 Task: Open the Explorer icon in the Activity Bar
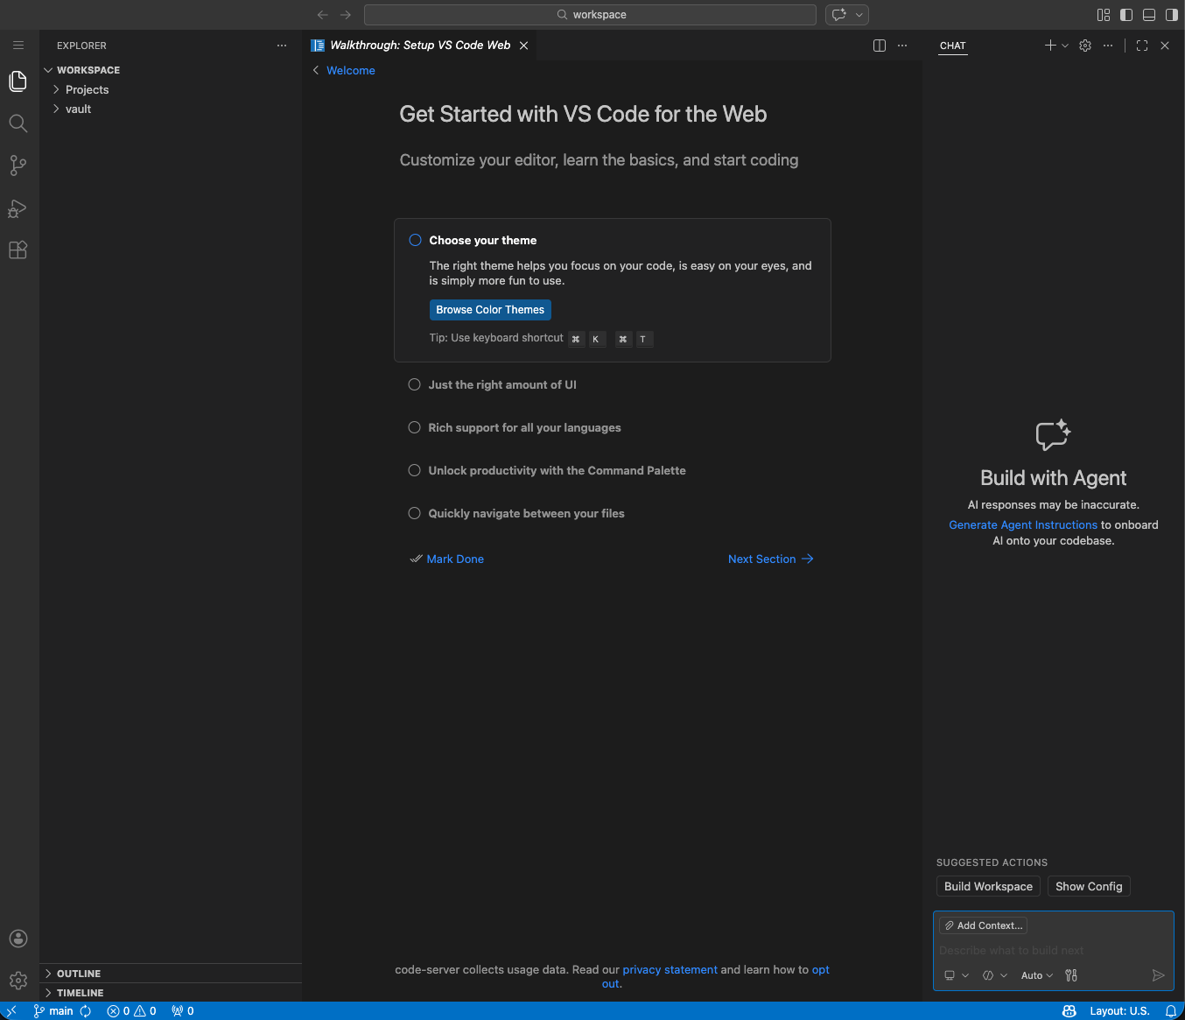(x=18, y=81)
